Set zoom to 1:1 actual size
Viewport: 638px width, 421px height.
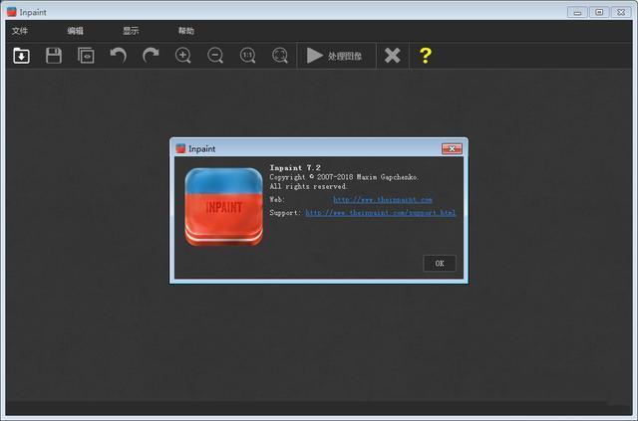(247, 56)
